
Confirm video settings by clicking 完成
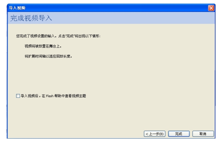(x=179, y=134)
